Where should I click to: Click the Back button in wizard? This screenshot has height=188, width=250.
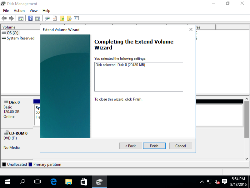click(131, 146)
